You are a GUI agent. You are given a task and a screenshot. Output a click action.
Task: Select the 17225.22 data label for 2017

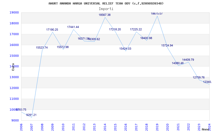tap(136, 29)
